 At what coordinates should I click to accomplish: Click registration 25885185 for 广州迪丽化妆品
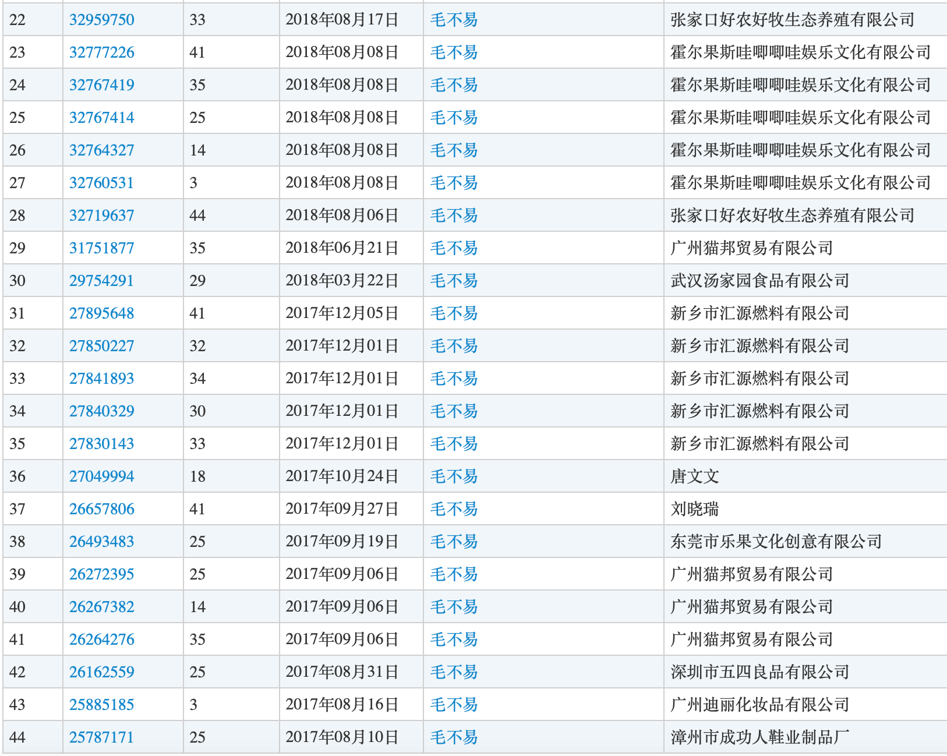[x=101, y=704]
